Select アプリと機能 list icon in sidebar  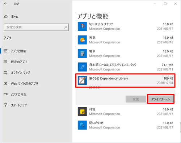click(x=5, y=51)
